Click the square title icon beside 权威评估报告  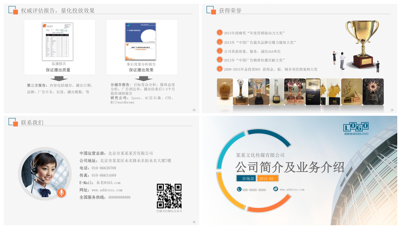pos(13,10)
